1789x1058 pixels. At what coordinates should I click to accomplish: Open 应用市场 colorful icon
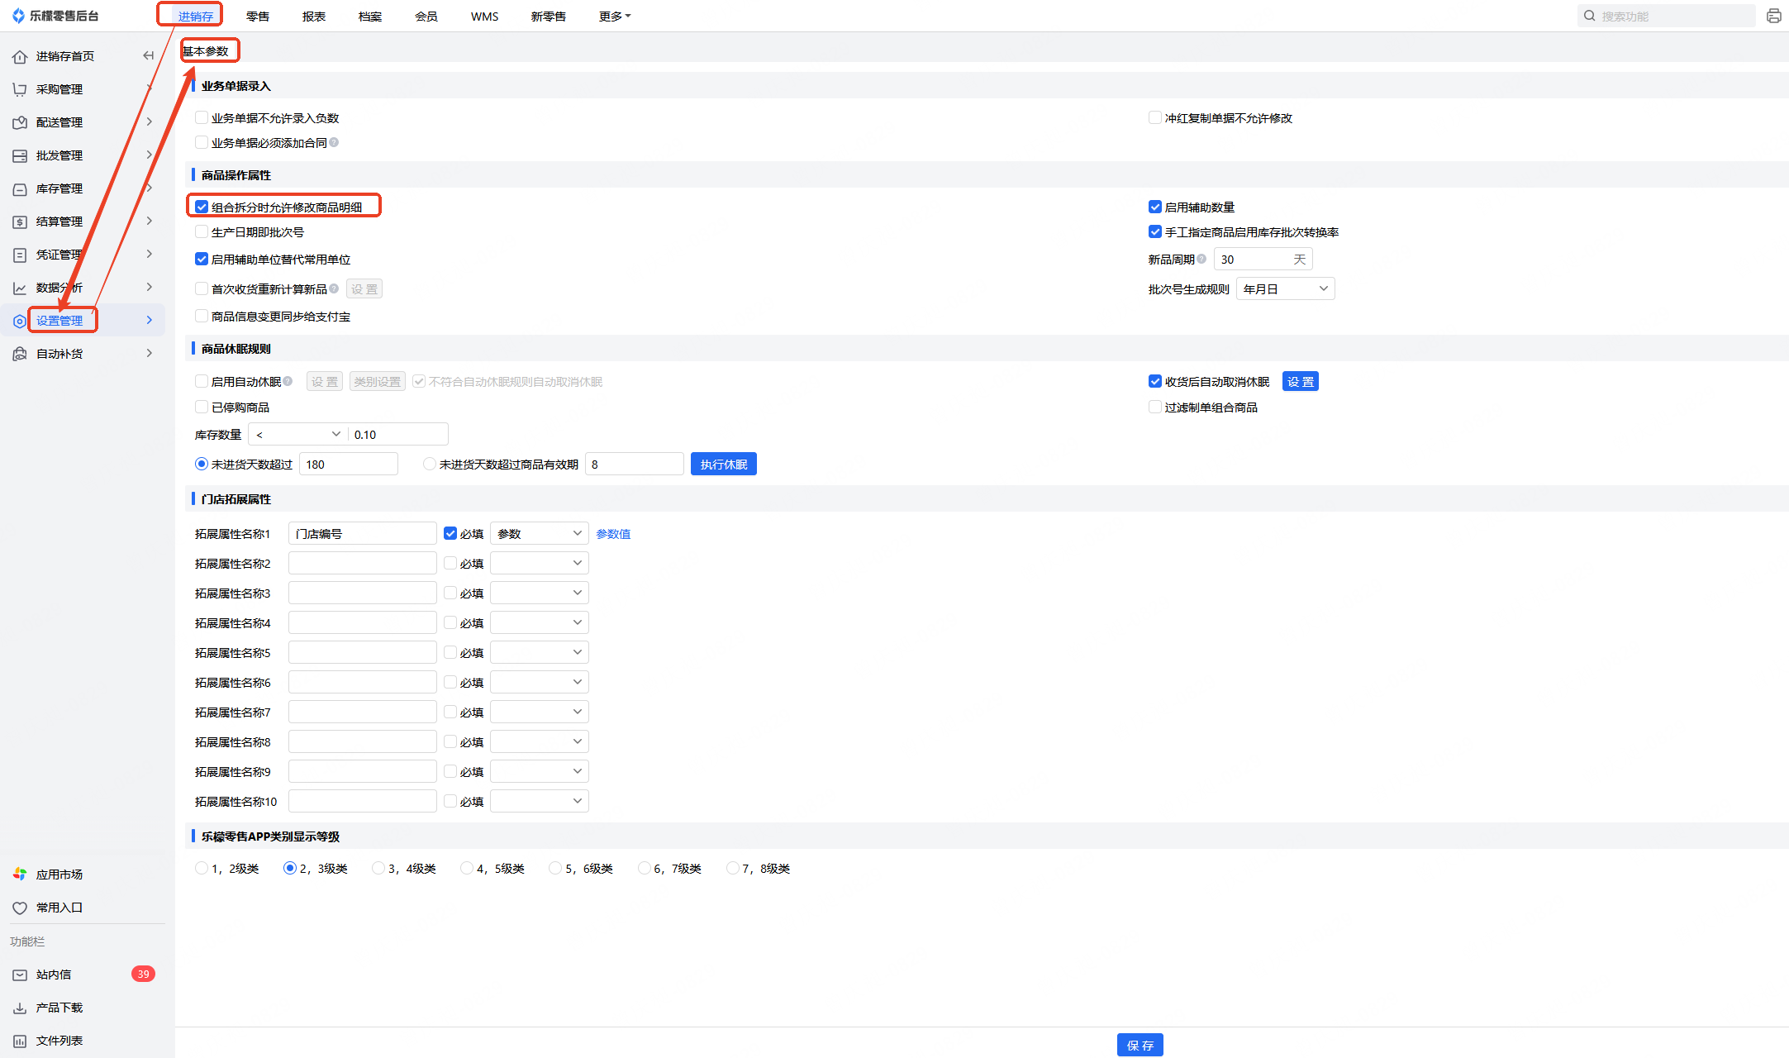point(20,875)
